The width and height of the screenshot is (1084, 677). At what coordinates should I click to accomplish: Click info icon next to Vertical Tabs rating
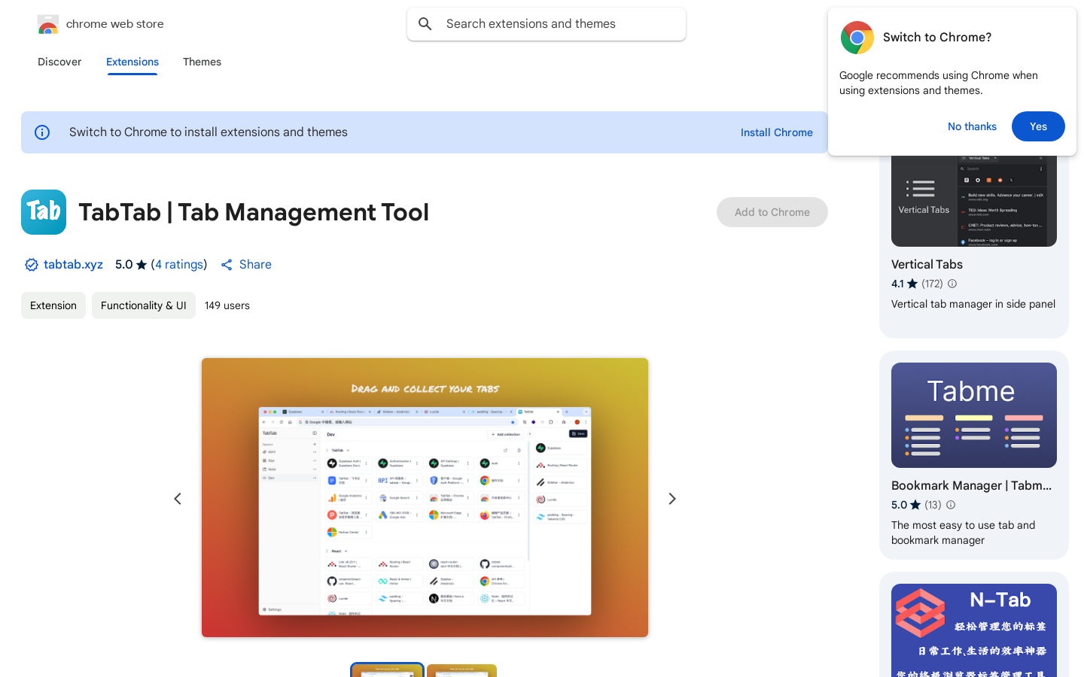point(952,284)
